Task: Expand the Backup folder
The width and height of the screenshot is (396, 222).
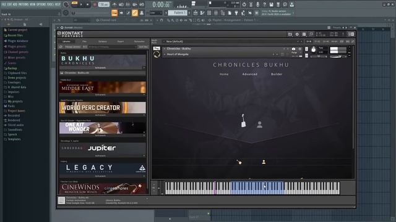Action: point(12,68)
